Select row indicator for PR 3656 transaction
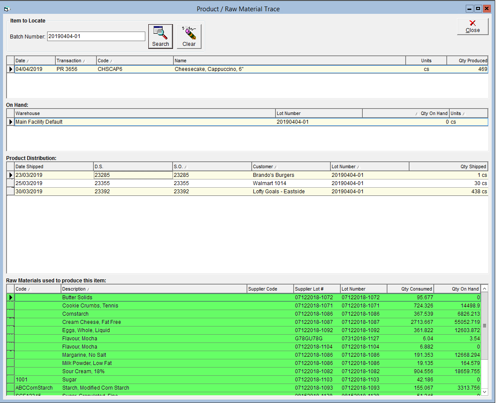Image resolution: width=496 pixels, height=403 pixels. (x=10, y=69)
